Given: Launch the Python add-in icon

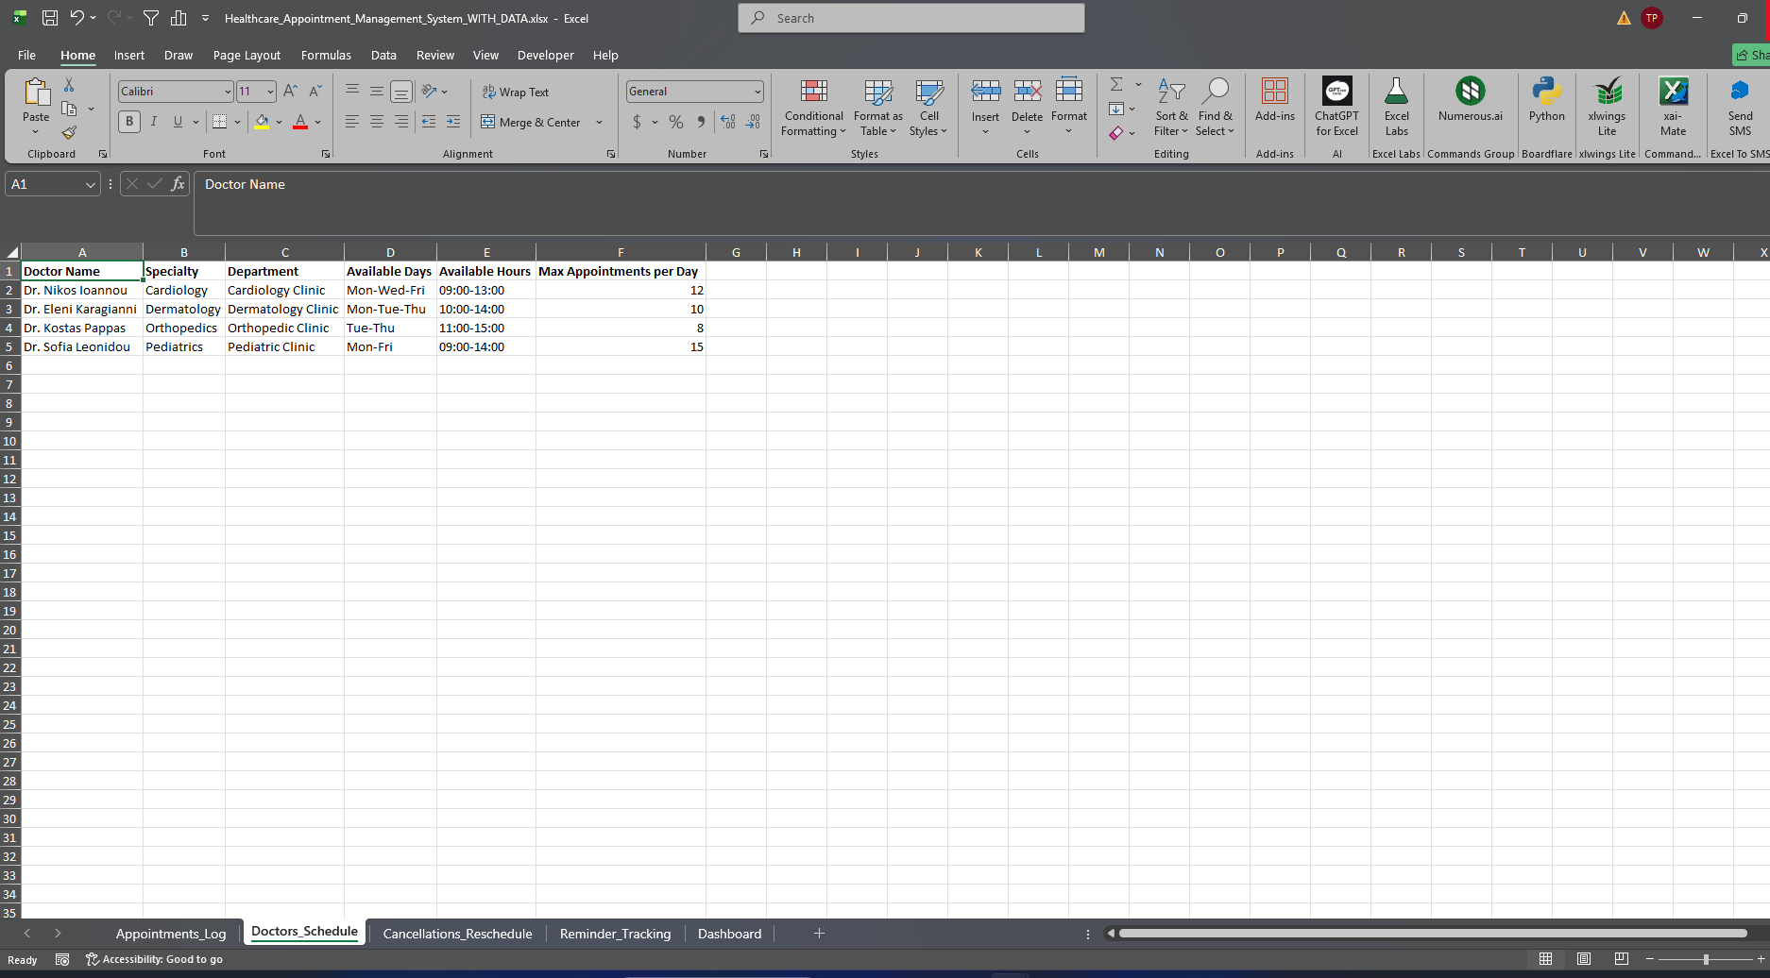Looking at the screenshot, I should [1546, 100].
